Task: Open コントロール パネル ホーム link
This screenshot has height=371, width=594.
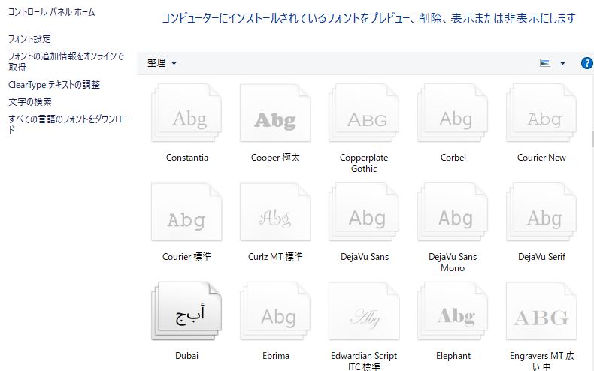Action: point(52,12)
